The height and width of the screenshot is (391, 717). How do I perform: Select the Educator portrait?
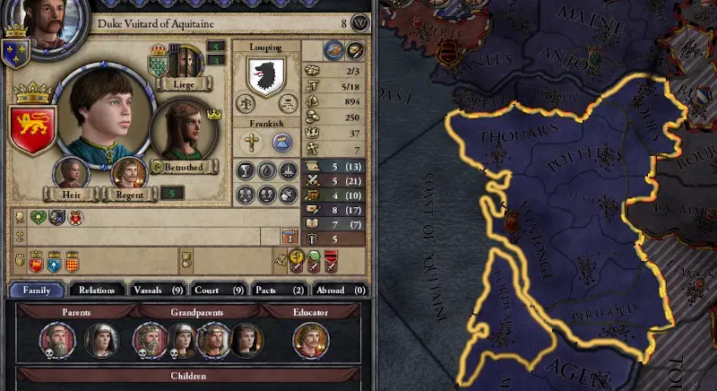[x=310, y=341]
